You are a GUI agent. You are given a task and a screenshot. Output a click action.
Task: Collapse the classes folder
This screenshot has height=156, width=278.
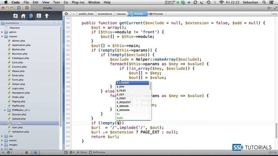pyautogui.click(x=2, y=36)
